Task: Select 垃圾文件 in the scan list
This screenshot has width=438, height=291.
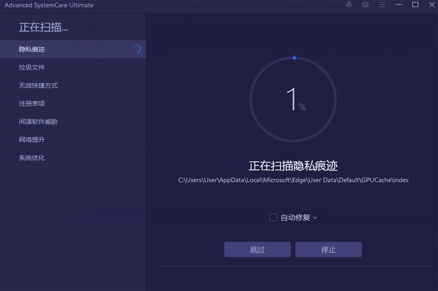Action: (73, 67)
